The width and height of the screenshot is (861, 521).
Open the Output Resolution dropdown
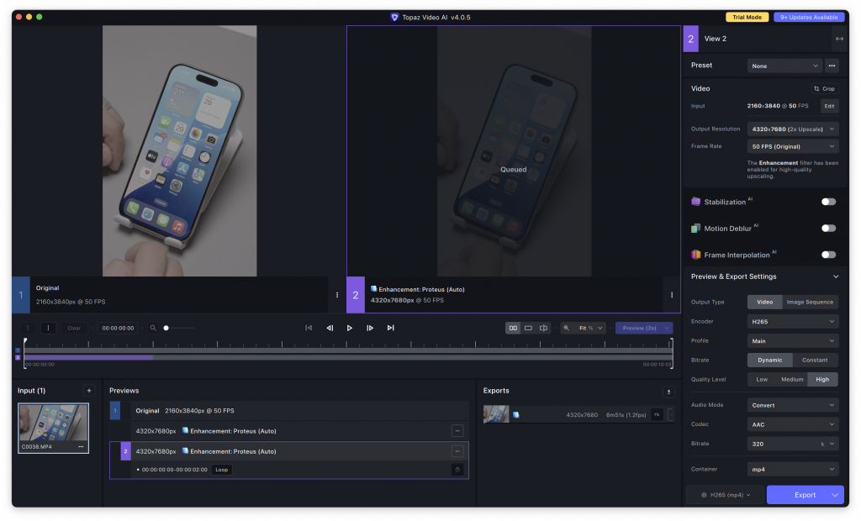[x=793, y=129]
